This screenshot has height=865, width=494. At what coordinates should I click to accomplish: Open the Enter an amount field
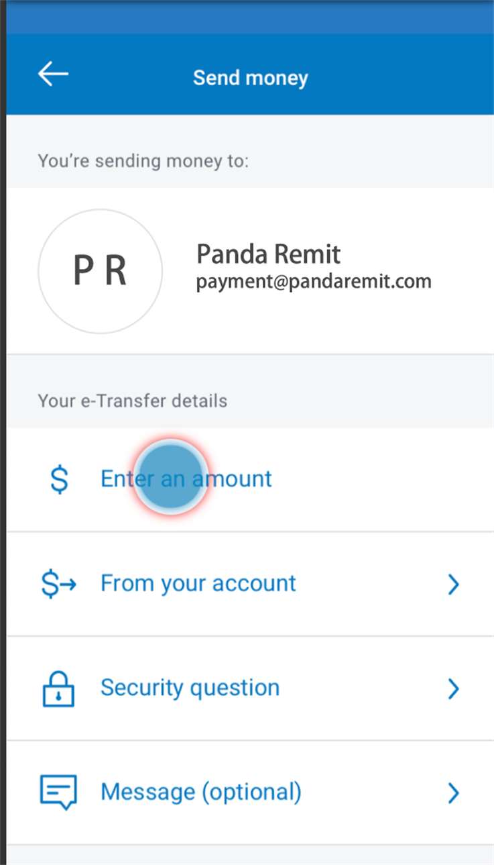tap(250, 479)
